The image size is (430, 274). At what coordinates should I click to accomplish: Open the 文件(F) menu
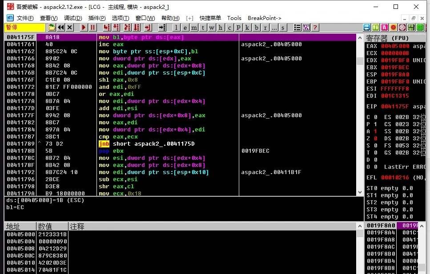[x=25, y=18]
